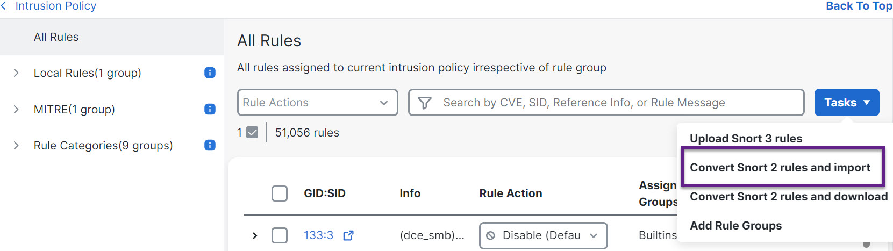Screen dimensions: 893x251
Task: Expand the Local Rules tree group
Action: [16, 73]
